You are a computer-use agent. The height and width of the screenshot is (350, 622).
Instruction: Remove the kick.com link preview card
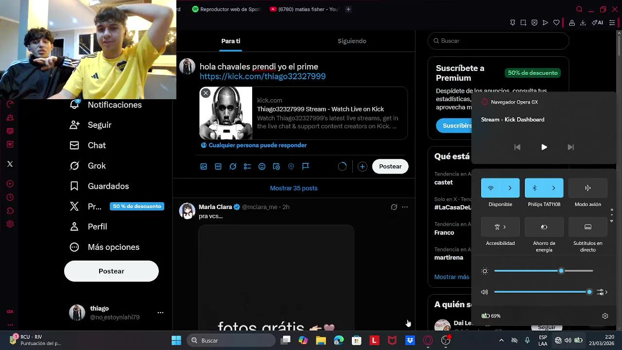tap(206, 93)
